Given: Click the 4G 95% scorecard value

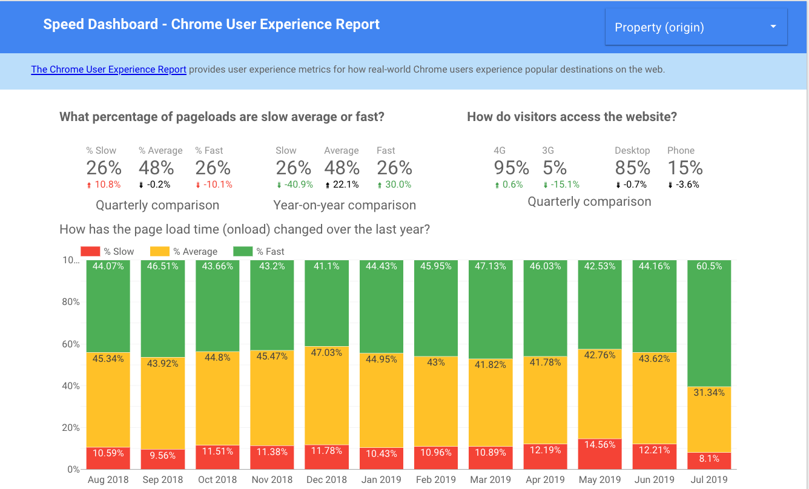Looking at the screenshot, I should tap(511, 168).
